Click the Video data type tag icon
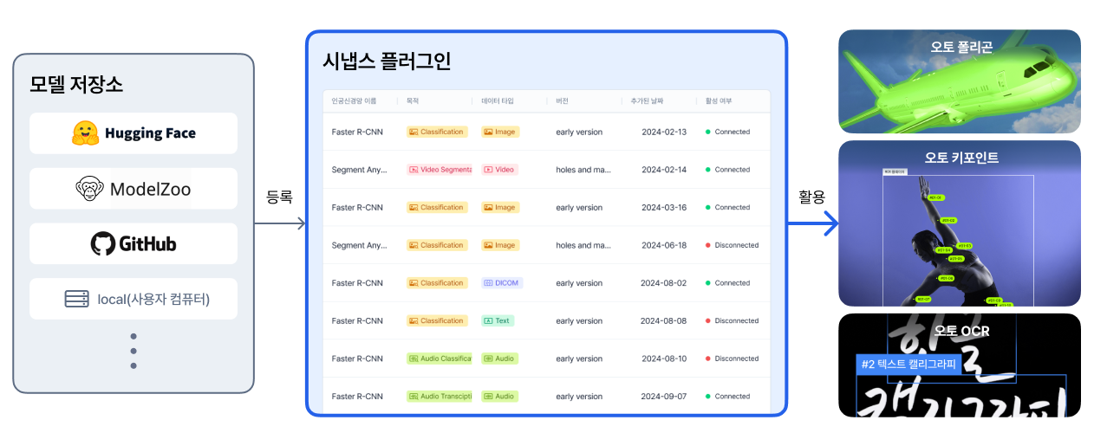1094x433 pixels. (489, 170)
